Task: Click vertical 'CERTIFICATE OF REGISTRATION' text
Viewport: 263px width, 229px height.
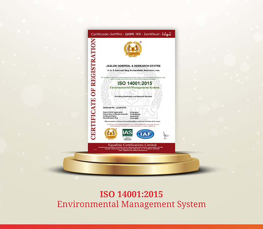Action: coord(93,89)
